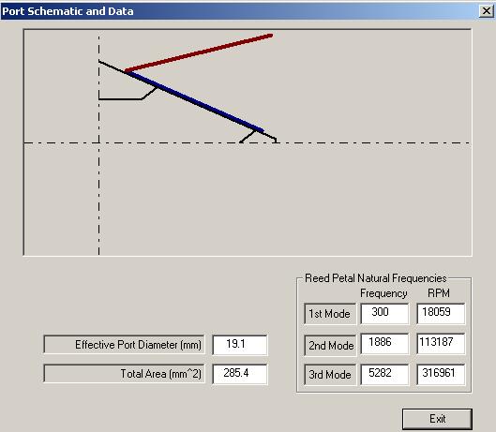Click the blue reed petal line in schematic
This screenshot has height=432, width=496.
coord(194,101)
